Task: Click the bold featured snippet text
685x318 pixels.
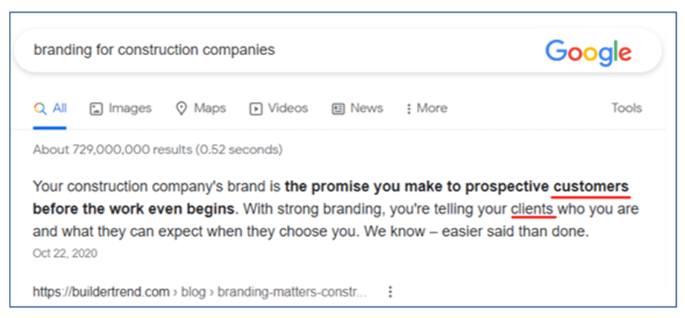Action: click(332, 198)
